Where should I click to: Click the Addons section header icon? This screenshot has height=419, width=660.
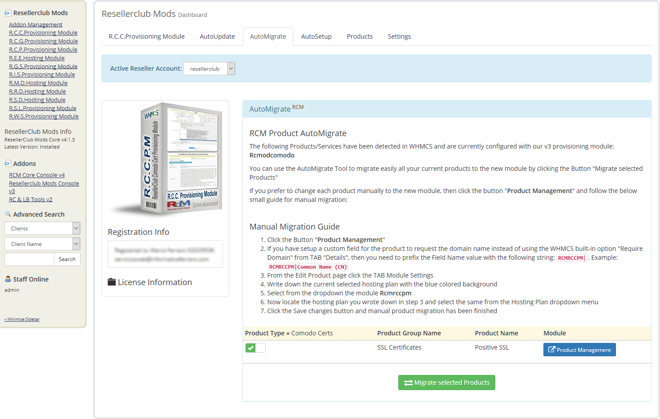[8, 163]
